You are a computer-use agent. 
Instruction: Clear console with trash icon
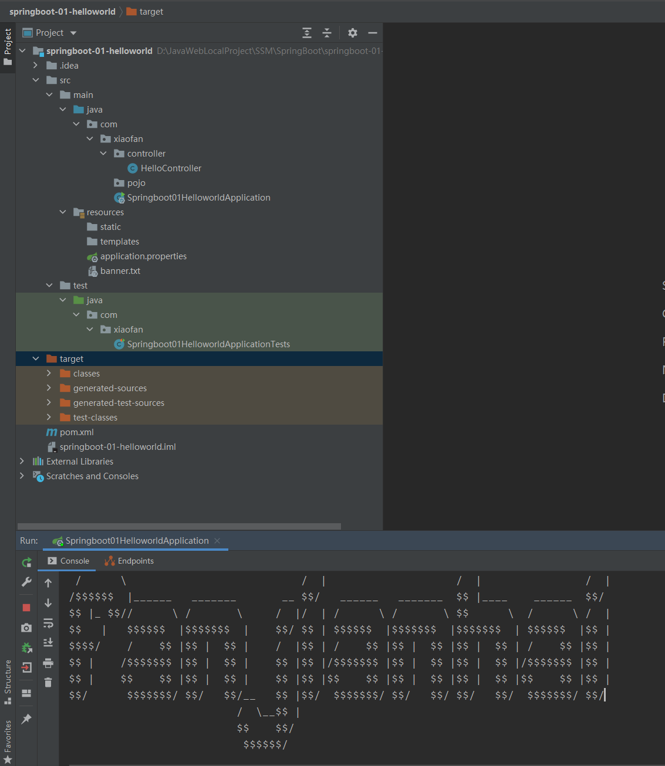point(48,682)
